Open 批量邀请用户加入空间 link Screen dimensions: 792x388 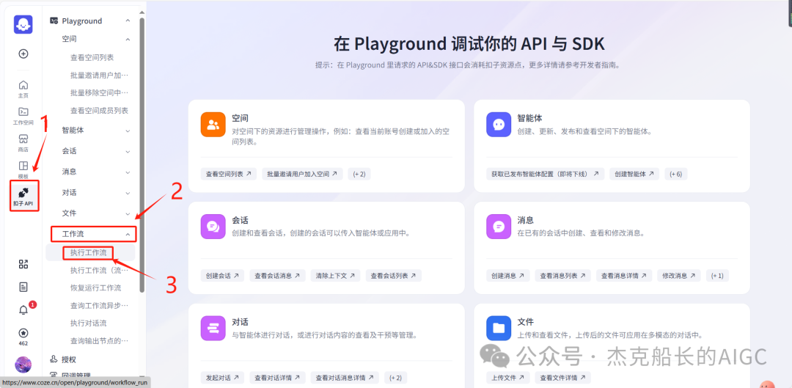coord(303,174)
